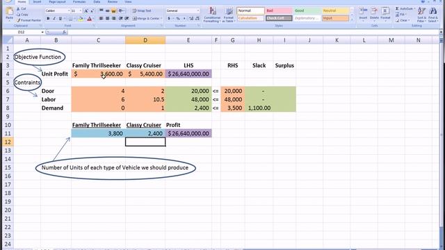The height and width of the screenshot is (250, 445).
Task: Align cell text to the right
Action: pyautogui.click(x=113, y=19)
